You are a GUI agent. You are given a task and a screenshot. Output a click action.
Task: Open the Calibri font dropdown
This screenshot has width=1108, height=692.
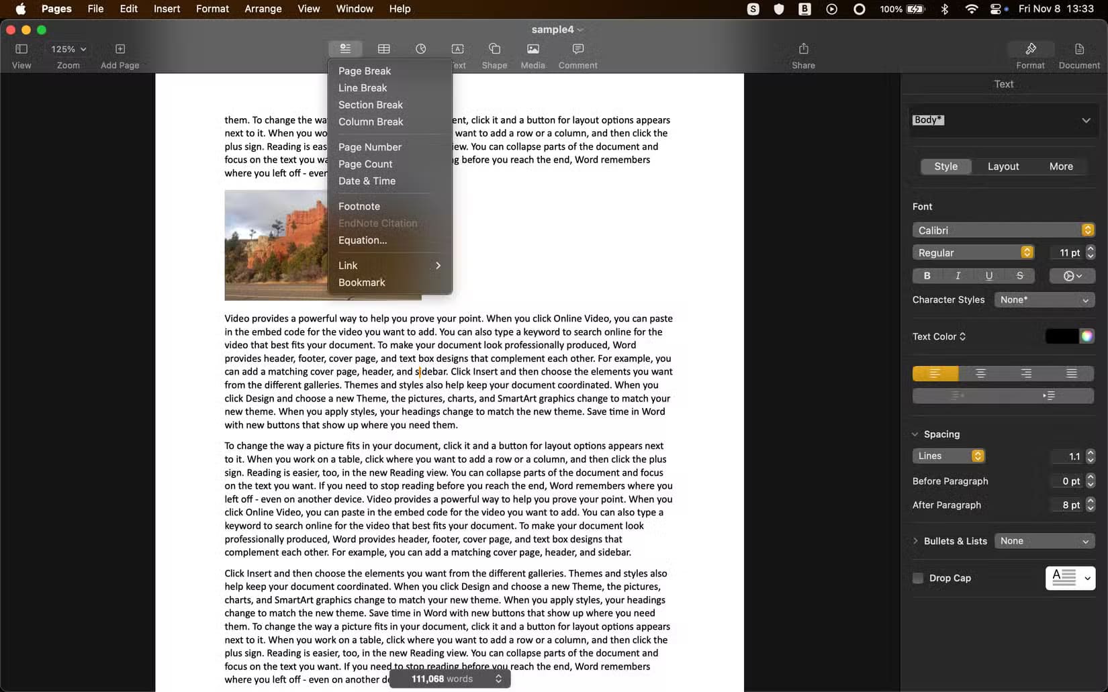(1003, 230)
